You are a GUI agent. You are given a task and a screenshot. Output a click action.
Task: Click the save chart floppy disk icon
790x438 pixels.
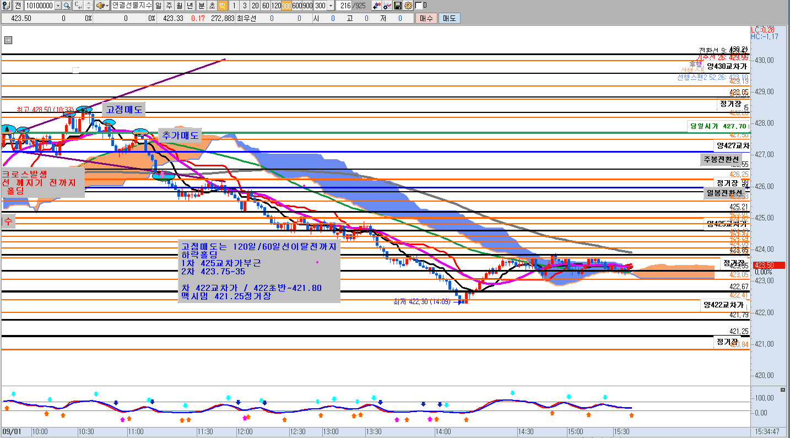pos(397,6)
